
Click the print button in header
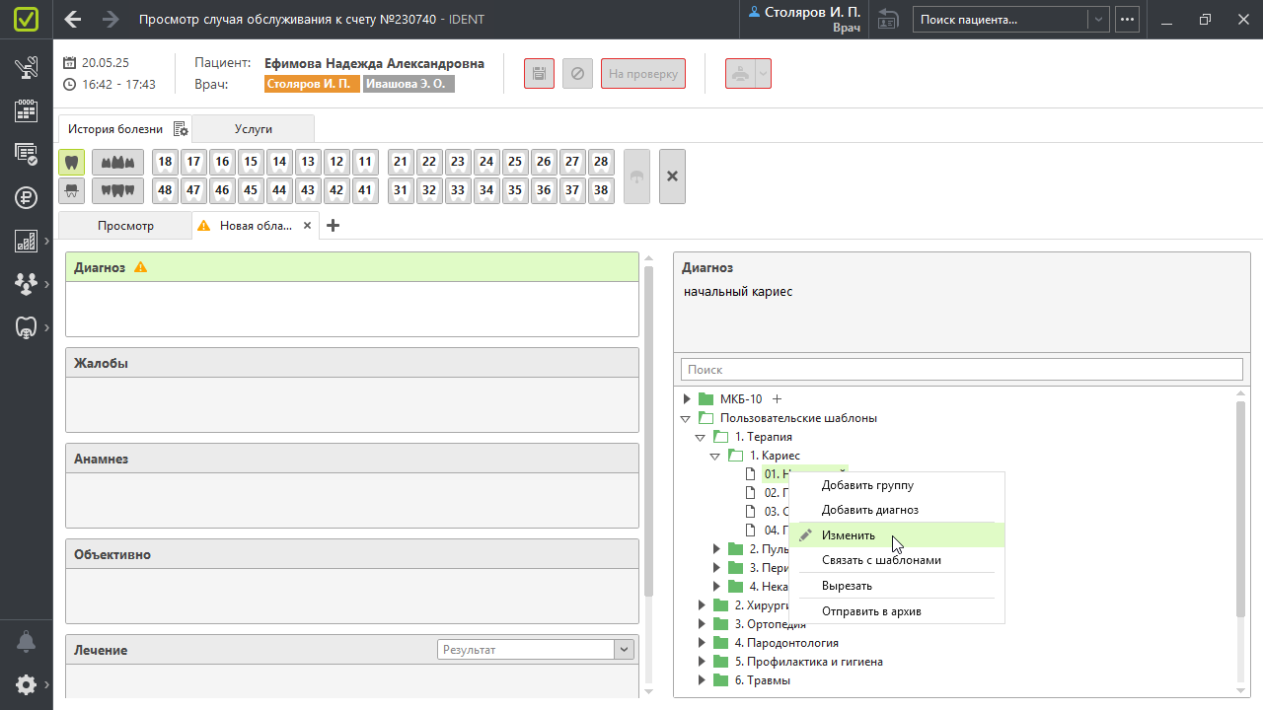coord(740,73)
